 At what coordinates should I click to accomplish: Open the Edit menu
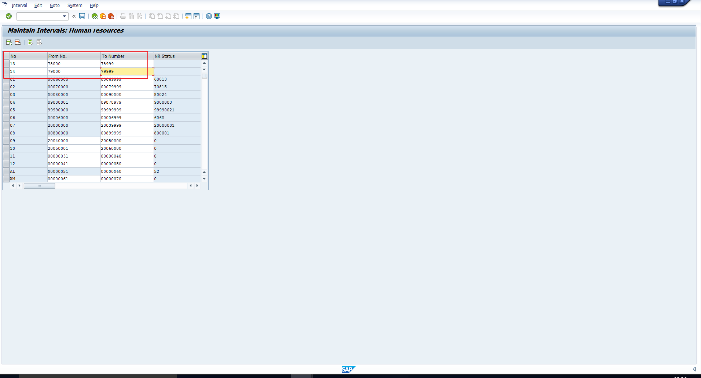38,5
